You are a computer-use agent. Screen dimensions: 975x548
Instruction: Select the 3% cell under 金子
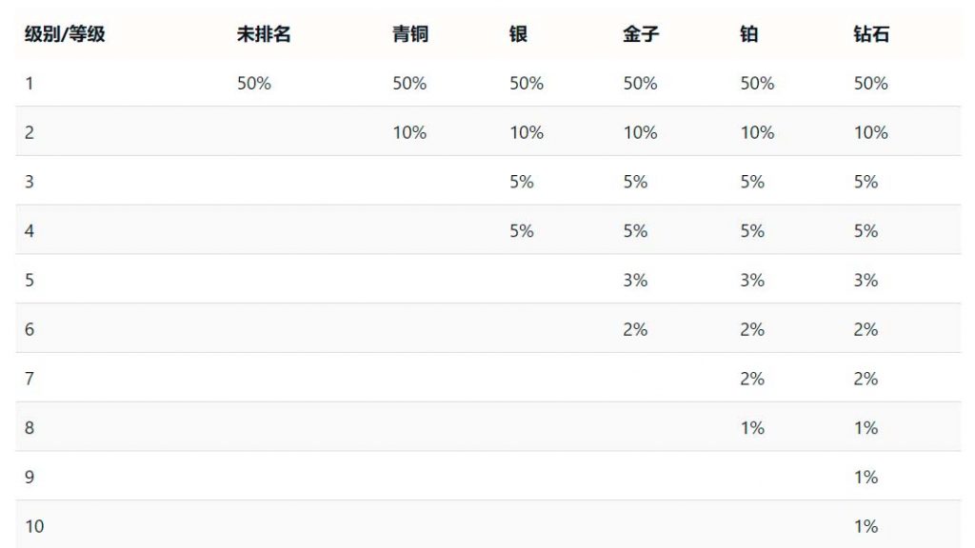click(635, 281)
